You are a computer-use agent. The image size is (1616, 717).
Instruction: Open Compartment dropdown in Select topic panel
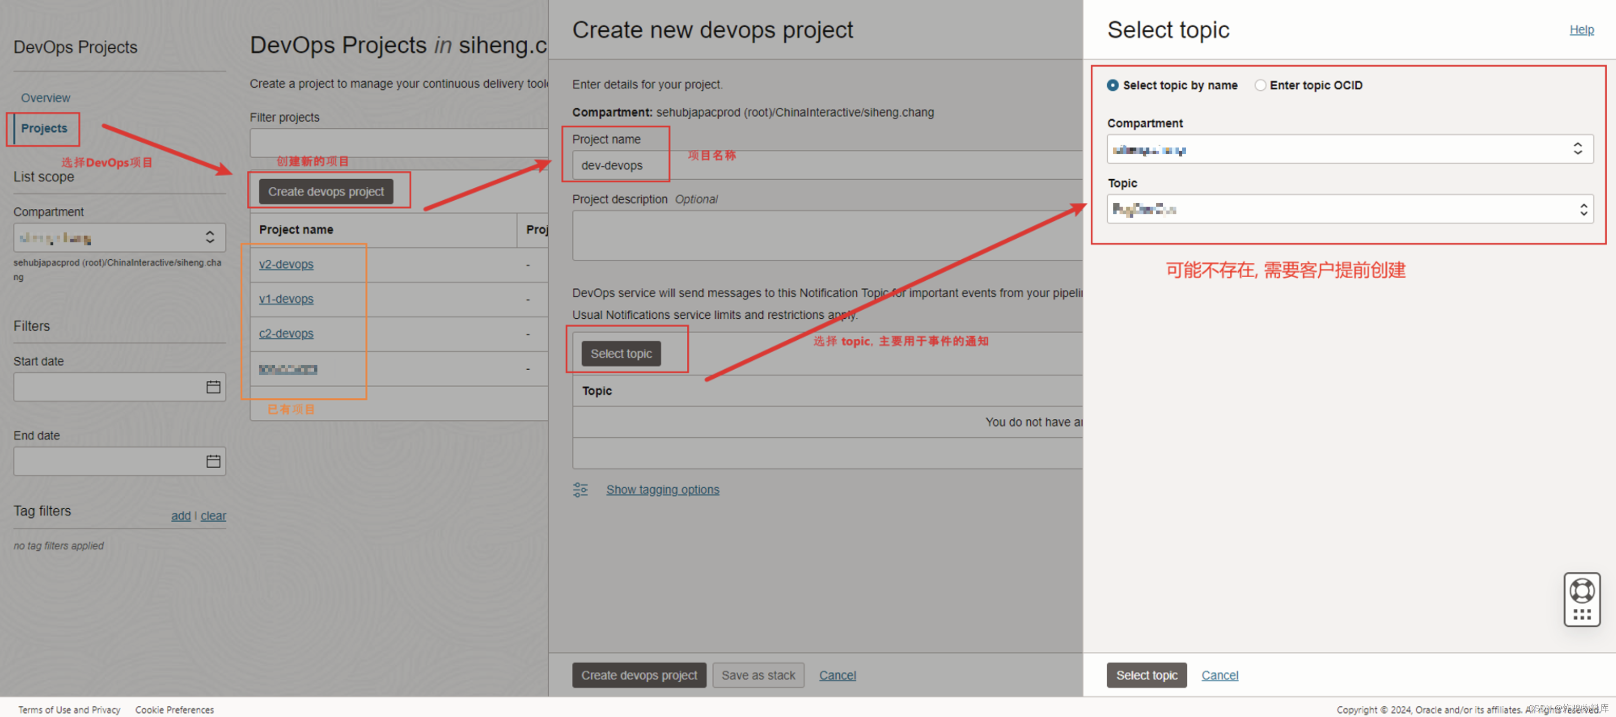coord(1349,149)
